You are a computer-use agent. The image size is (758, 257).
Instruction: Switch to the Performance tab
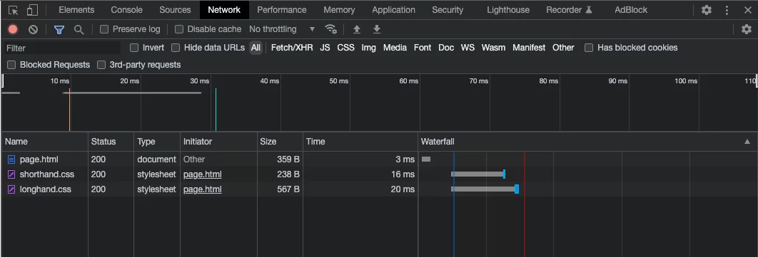(282, 10)
